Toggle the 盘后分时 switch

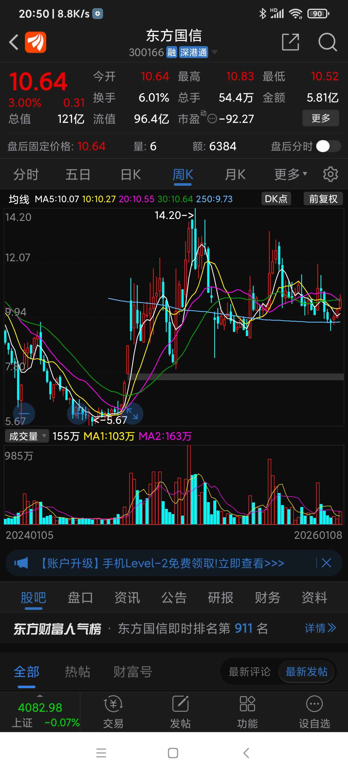tap(328, 146)
